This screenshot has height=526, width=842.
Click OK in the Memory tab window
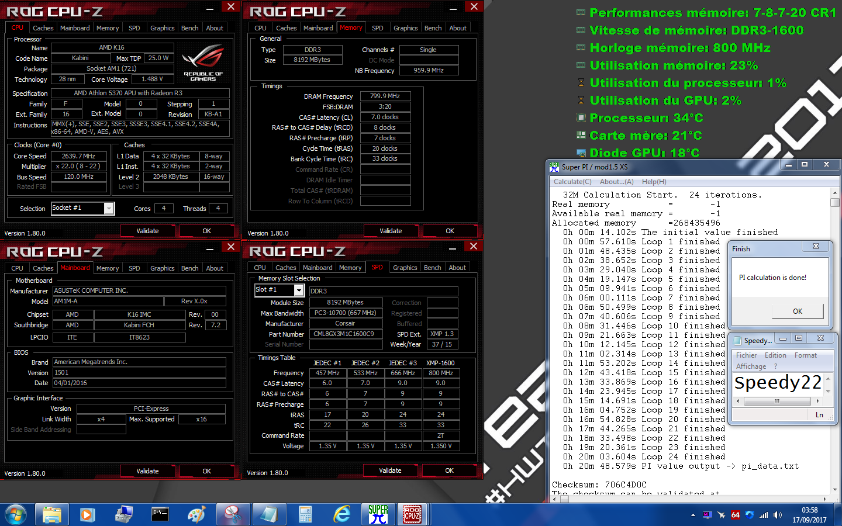450,231
